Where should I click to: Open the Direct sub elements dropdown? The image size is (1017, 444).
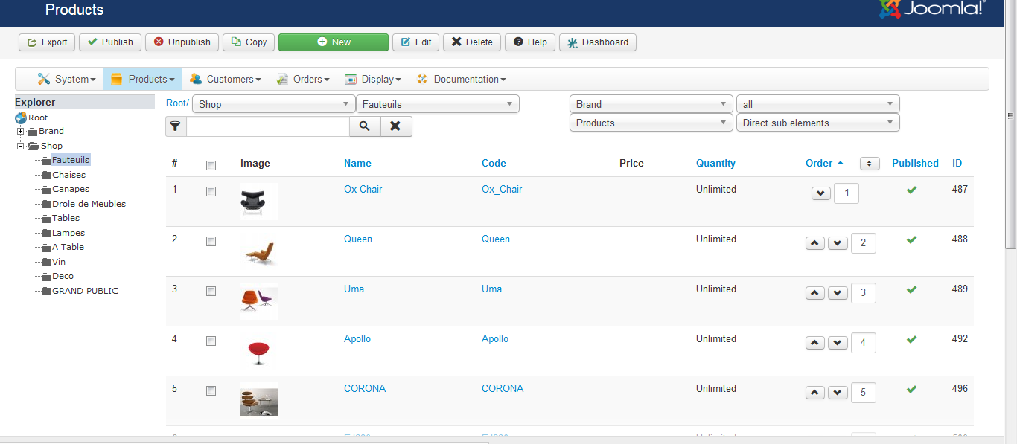(x=817, y=123)
